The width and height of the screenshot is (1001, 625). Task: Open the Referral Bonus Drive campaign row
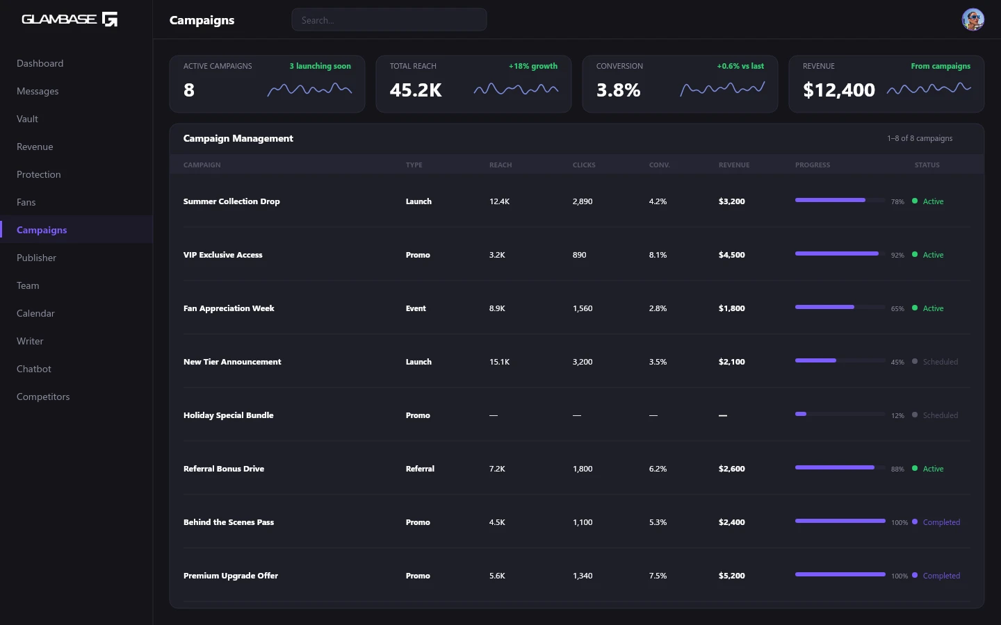coord(224,469)
